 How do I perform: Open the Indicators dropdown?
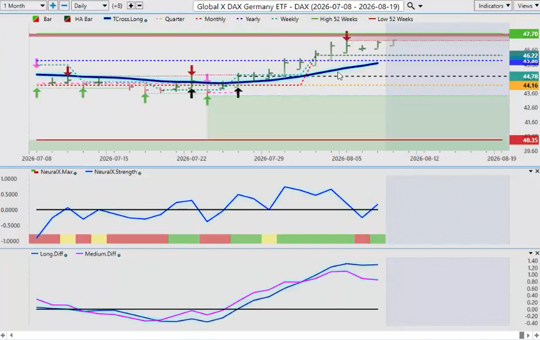(493, 6)
